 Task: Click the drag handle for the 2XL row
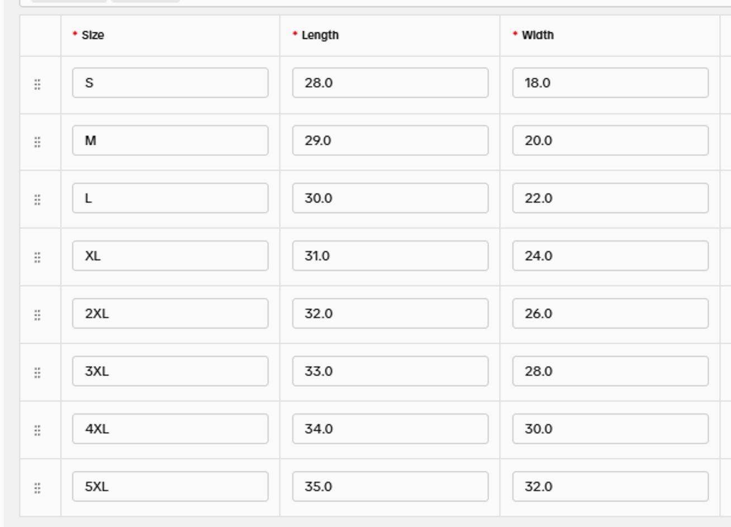pos(37,315)
